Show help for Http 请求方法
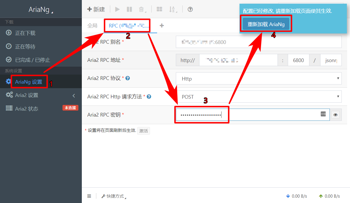The image size is (350, 203). click(149, 97)
